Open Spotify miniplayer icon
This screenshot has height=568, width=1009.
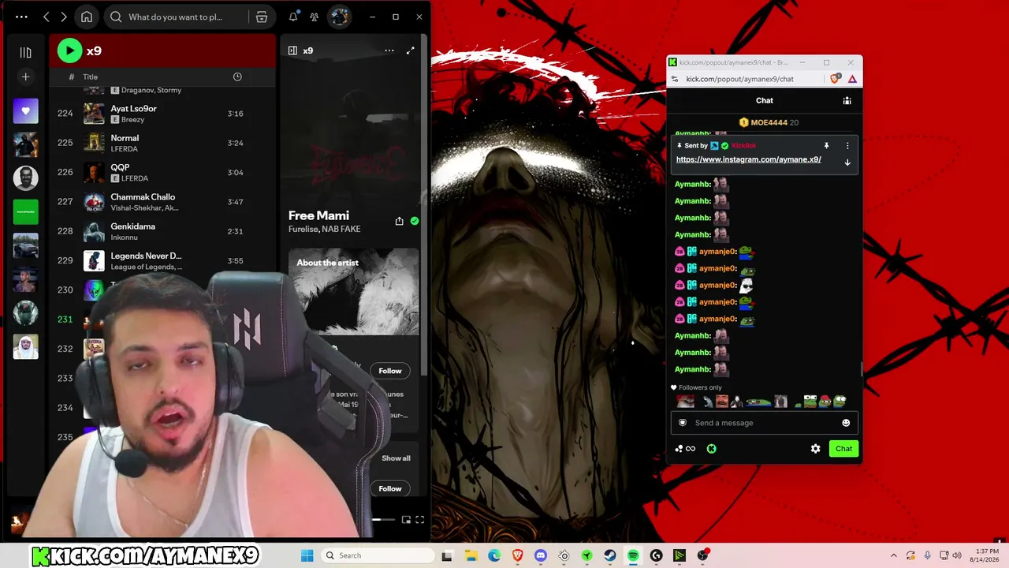tap(406, 519)
